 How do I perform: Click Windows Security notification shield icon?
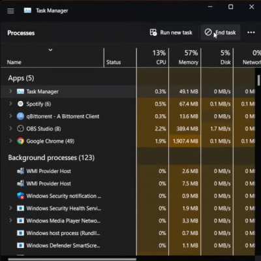pyautogui.click(x=20, y=196)
